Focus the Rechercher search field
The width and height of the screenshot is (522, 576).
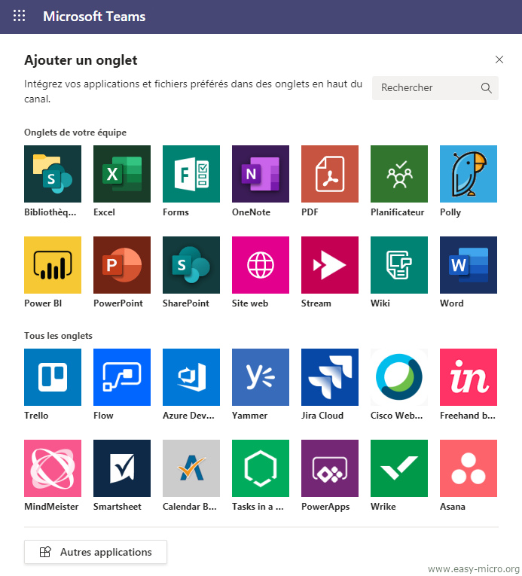[435, 88]
